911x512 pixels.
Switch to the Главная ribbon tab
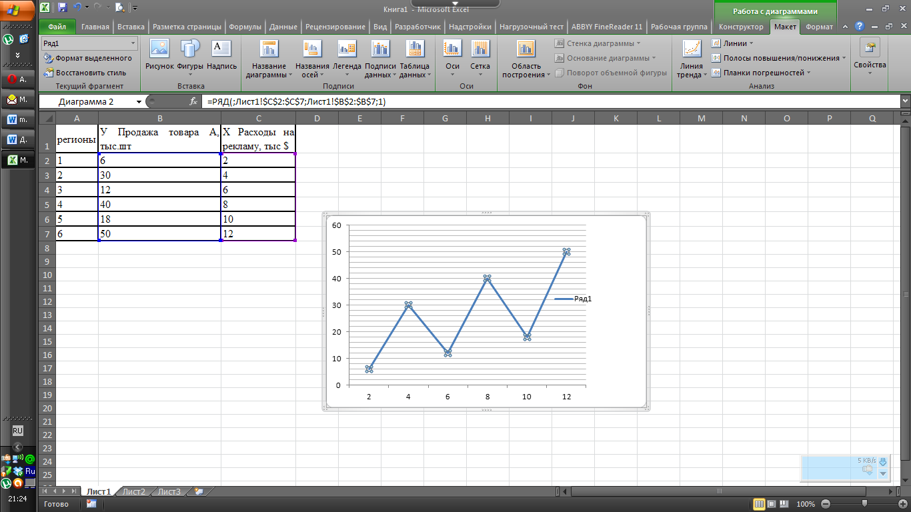point(95,27)
